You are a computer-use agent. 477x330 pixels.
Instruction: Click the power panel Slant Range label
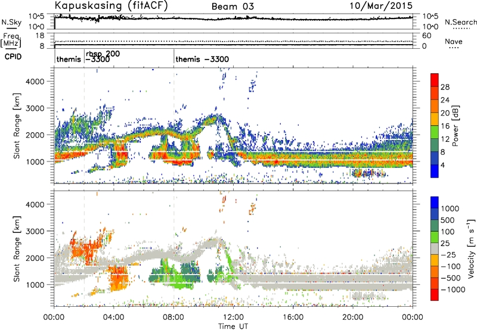pyautogui.click(x=17, y=126)
